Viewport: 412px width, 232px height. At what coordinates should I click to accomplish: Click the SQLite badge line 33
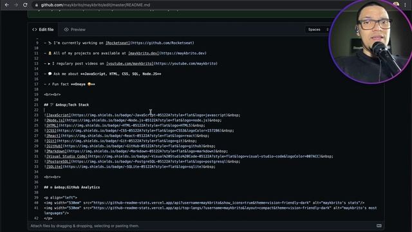[x=130, y=166]
